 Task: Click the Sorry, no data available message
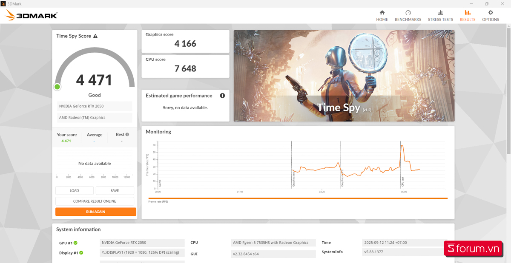pos(185,108)
